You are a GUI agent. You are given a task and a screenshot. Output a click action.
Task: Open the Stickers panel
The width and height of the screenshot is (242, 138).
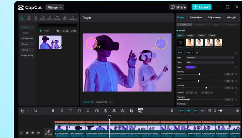point(43,17)
